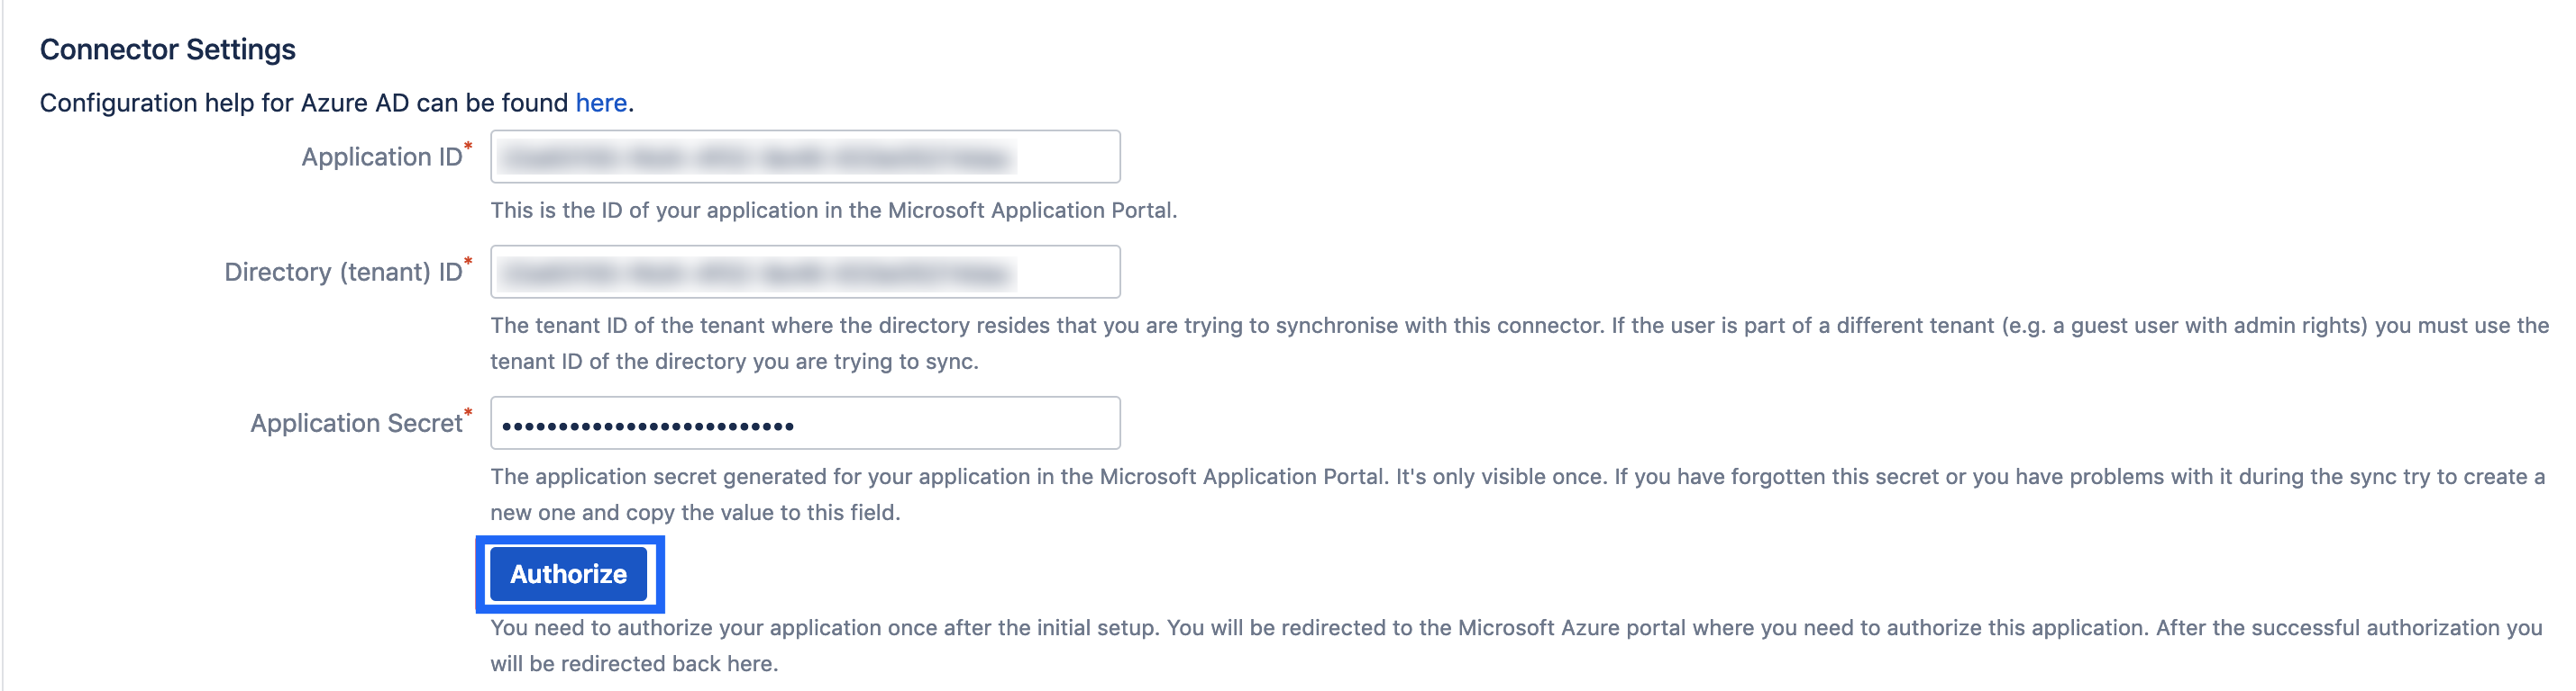Select the Application Secret password field
This screenshot has width=2576, height=691.
coord(805,424)
